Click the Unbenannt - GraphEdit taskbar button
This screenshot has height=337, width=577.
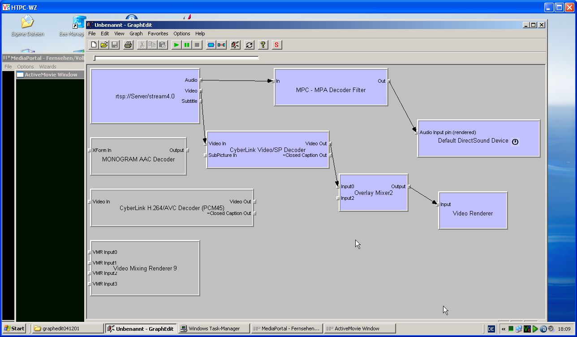(x=141, y=329)
